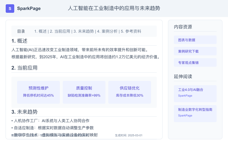The image size is (228, 142).
Task: Jump to 5. 参考资料 in the table of contents
Action: click(131, 31)
